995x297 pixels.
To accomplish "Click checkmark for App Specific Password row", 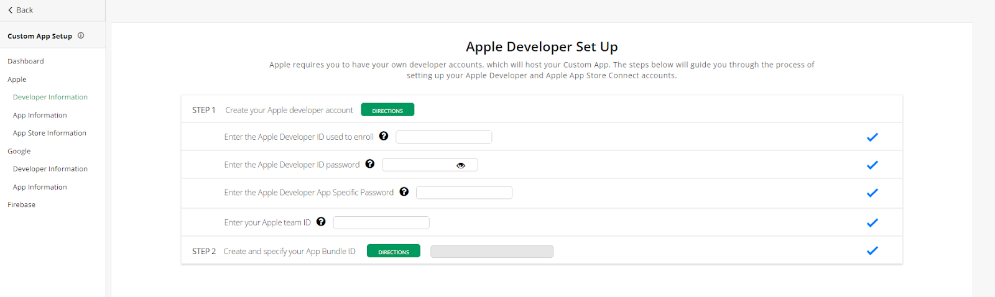I will pyautogui.click(x=872, y=193).
